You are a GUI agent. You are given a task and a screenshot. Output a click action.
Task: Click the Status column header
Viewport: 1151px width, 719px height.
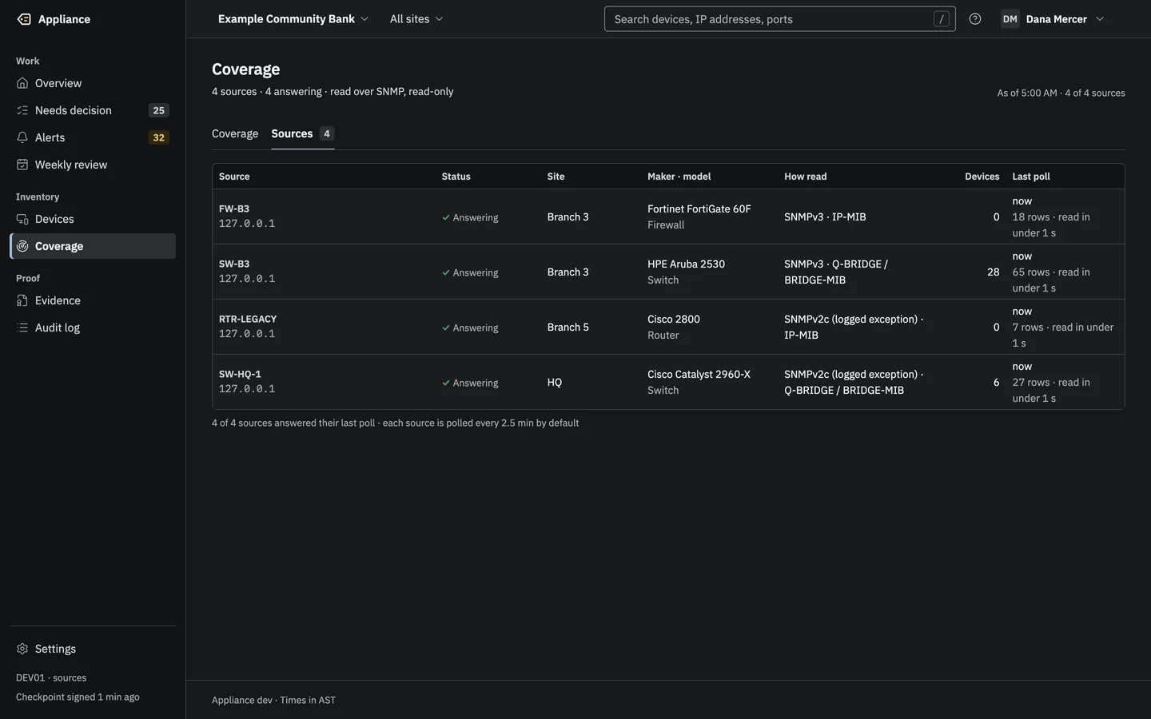[x=456, y=177]
